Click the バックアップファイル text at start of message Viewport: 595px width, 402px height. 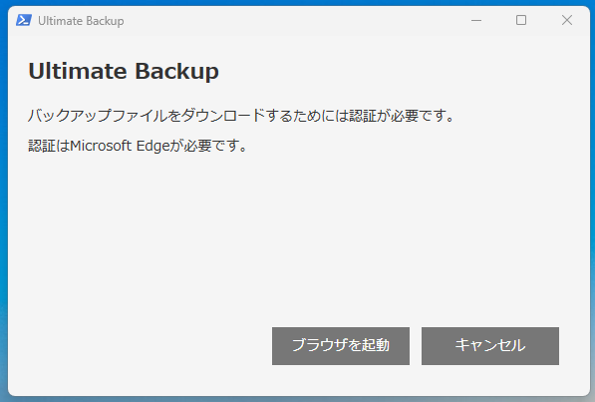click(97, 116)
